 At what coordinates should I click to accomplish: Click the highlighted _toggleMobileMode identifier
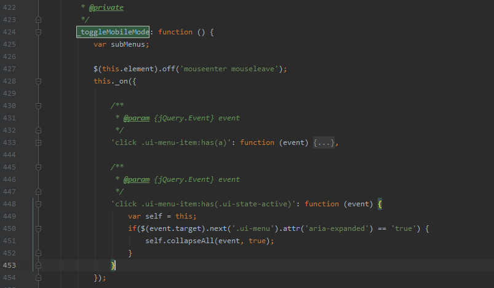113,32
